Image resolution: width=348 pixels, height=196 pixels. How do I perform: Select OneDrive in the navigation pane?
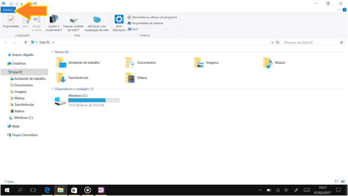pos(19,63)
